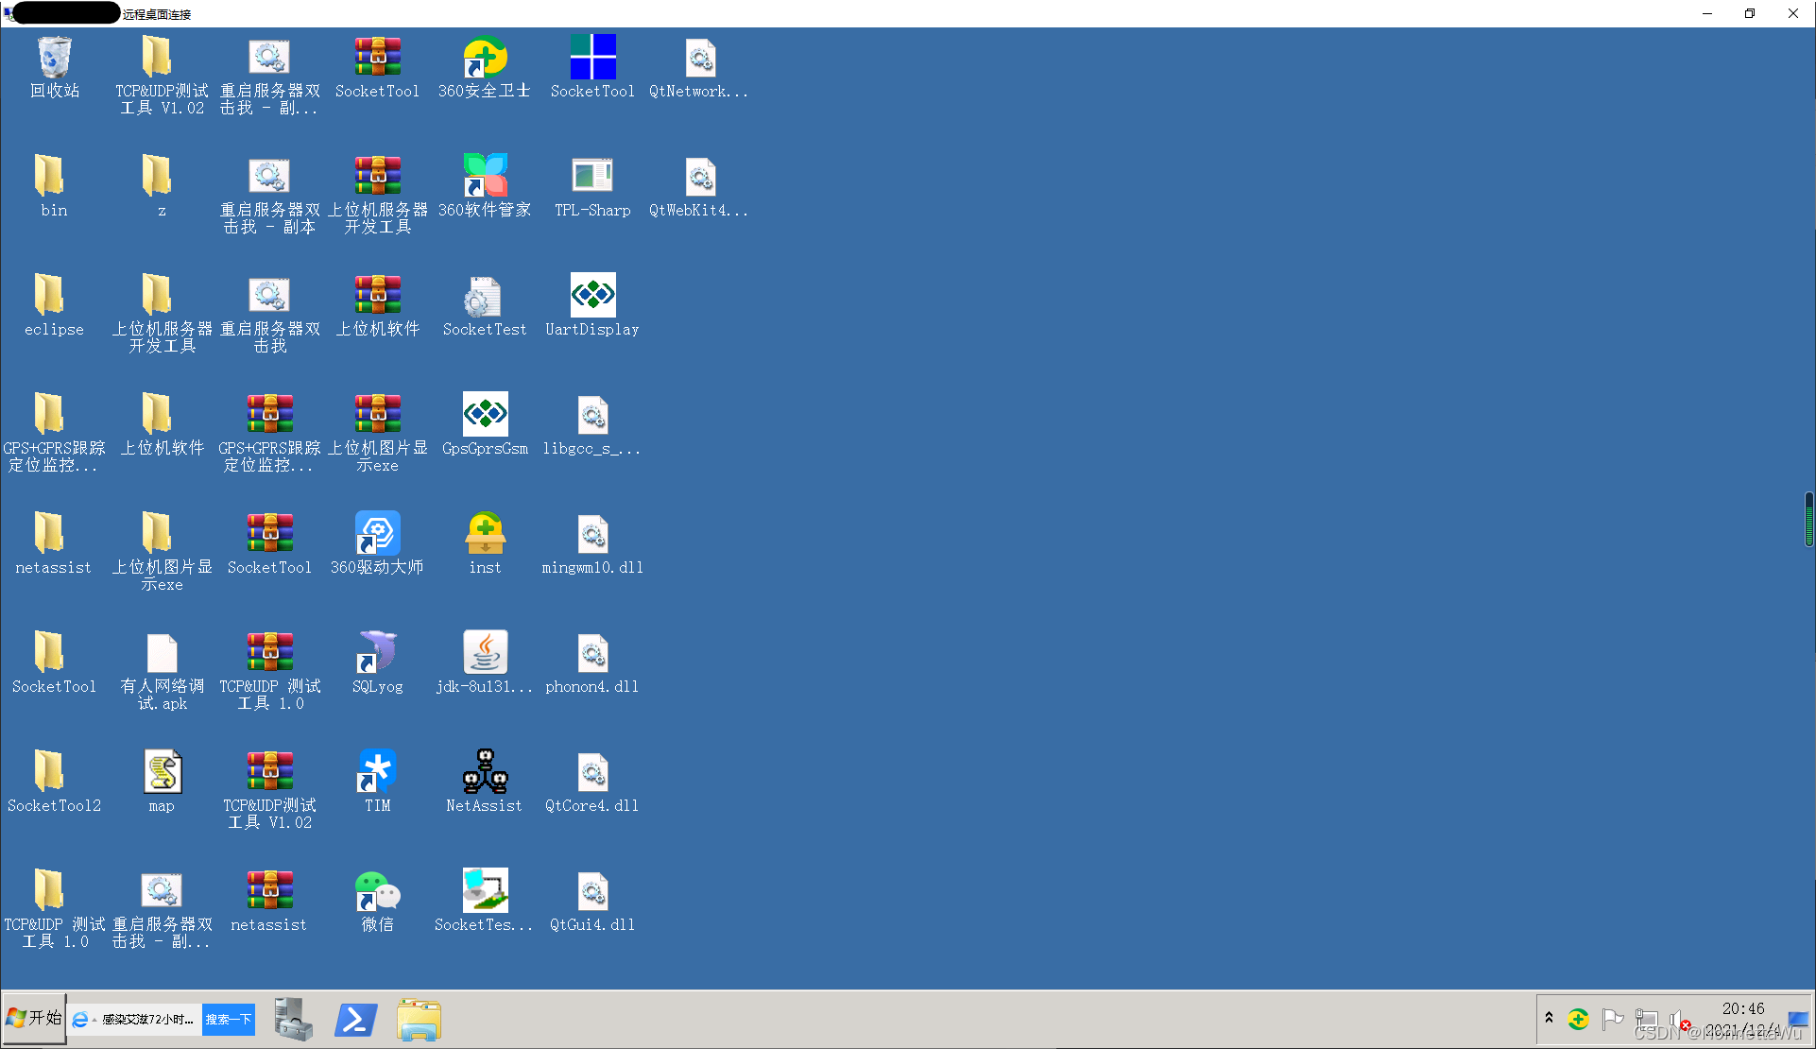Select the SQLyog dolphin shortcut icon
This screenshot has height=1049, width=1816.
click(377, 653)
